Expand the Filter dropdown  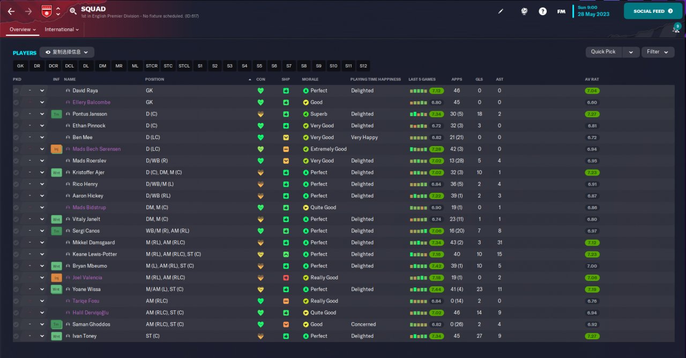[658, 52]
